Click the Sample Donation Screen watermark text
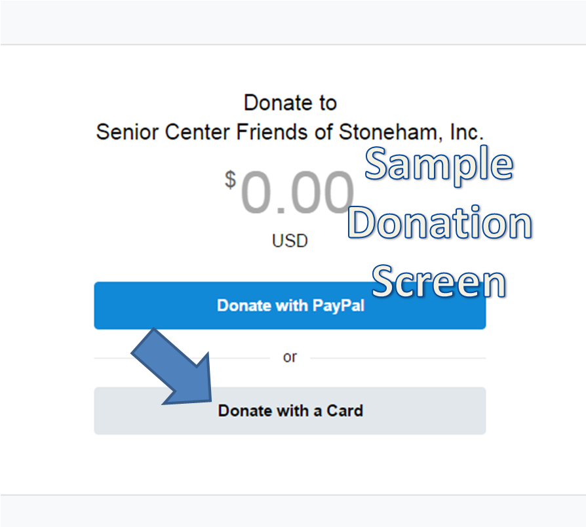Screen dimensions: 586x527 coord(439,223)
